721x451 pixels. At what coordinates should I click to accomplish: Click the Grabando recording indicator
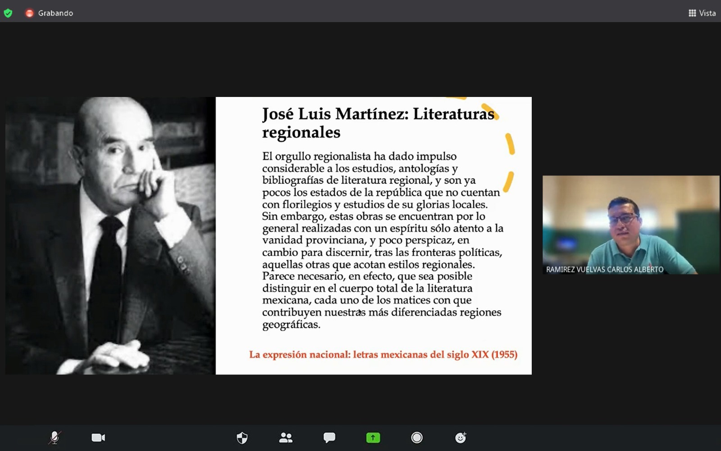(50, 13)
